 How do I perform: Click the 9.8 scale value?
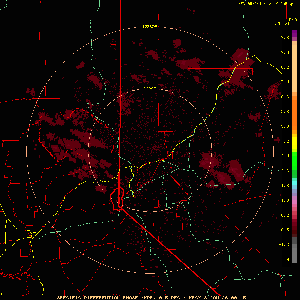tap(285, 37)
